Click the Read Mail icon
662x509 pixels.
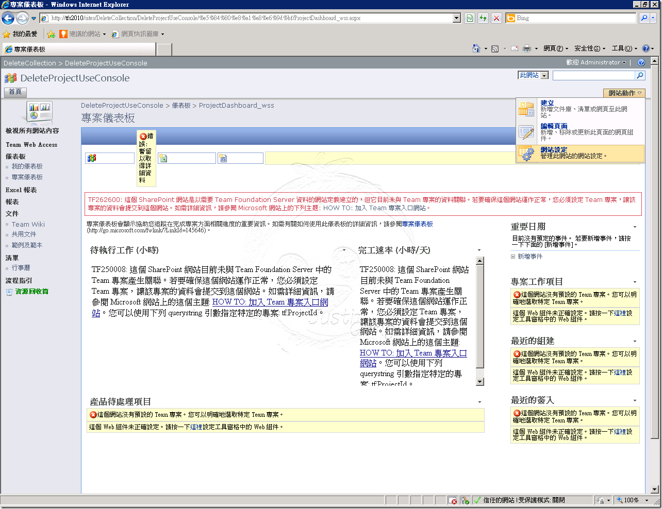(515, 48)
